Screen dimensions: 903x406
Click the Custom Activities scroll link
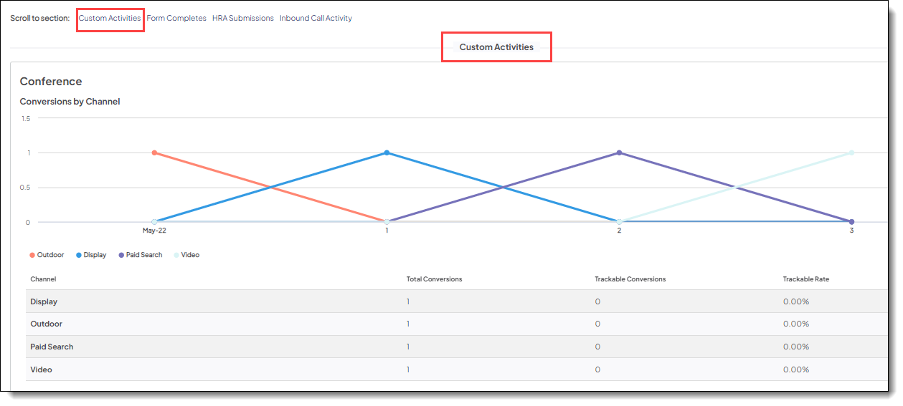[110, 19]
